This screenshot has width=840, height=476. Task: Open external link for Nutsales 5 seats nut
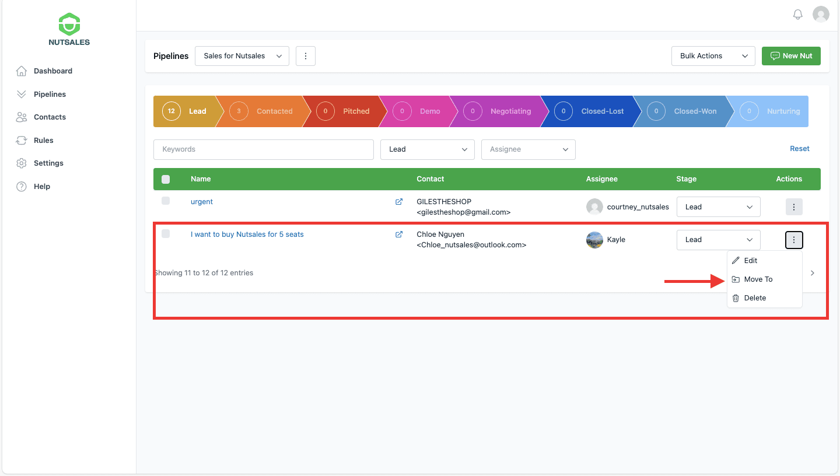tap(399, 235)
